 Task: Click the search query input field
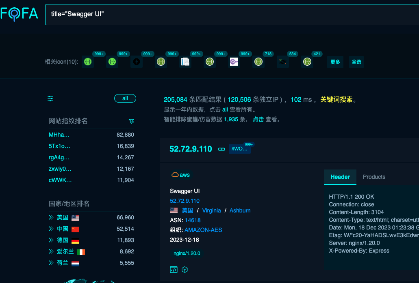232,14
